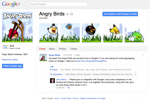Click the +1 button icon
This screenshot has width=150, height=102.
(x=5, y=47)
